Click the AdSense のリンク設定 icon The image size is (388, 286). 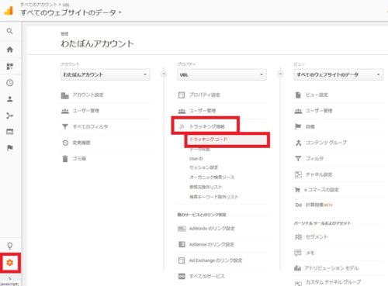[182, 244]
